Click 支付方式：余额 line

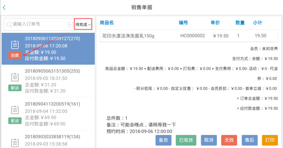255,59
